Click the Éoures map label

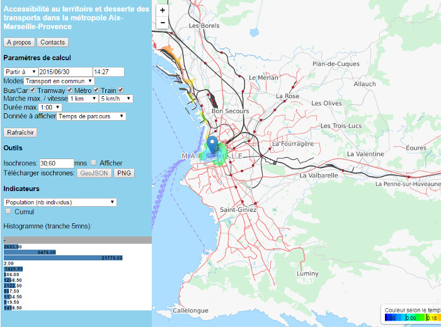(416, 148)
